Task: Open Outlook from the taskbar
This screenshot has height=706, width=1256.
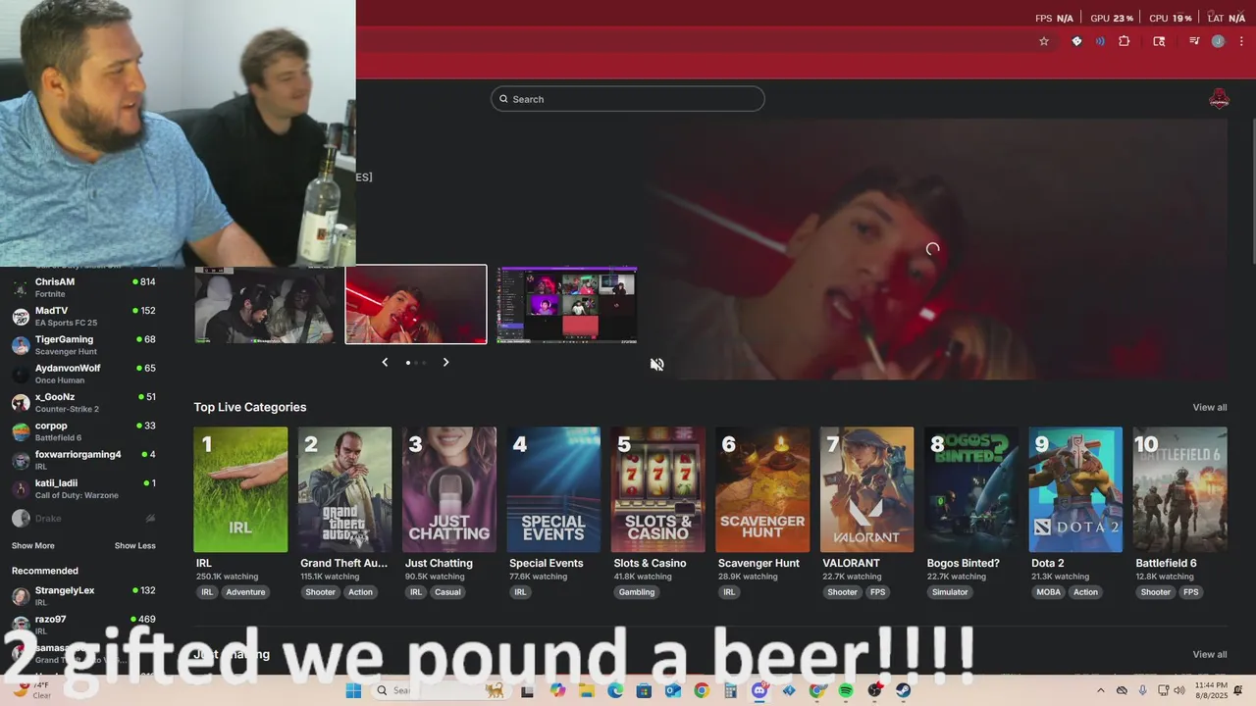Action: coord(672,690)
